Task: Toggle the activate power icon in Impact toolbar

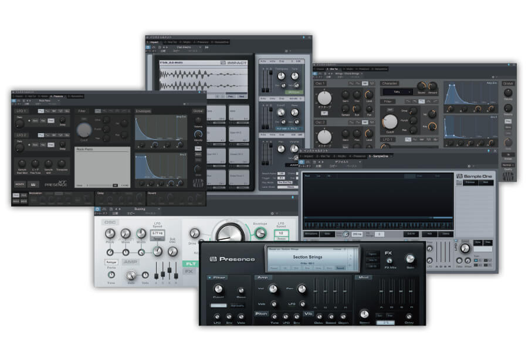Action: [148, 48]
